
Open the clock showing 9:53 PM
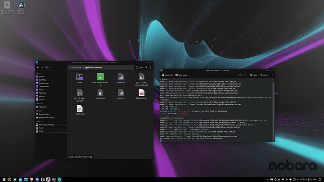coord(309,179)
